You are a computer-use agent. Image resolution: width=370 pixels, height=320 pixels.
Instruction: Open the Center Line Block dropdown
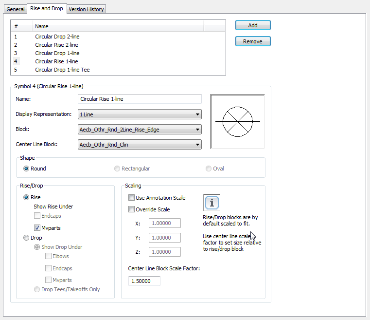click(x=140, y=145)
